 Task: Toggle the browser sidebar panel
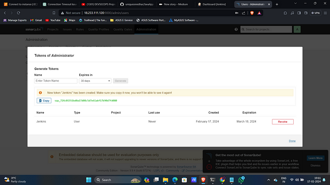[x=299, y=13]
